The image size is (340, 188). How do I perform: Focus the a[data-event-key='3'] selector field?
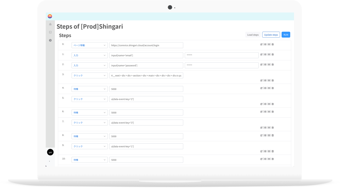pos(146,123)
